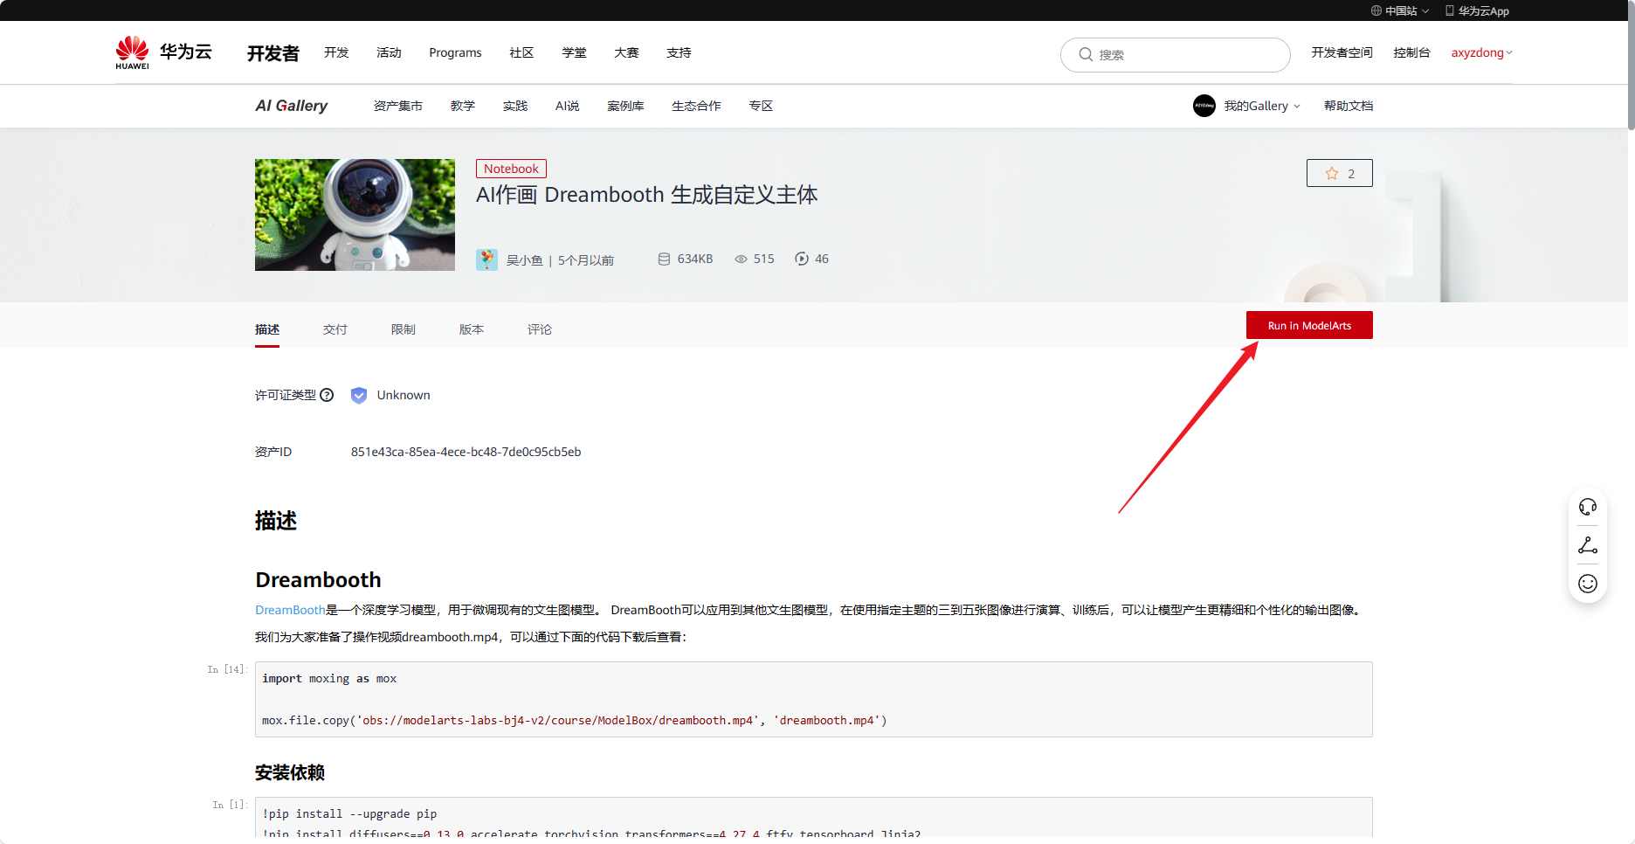The image size is (1635, 844).
Task: Open the 活动 menu
Action: click(389, 52)
